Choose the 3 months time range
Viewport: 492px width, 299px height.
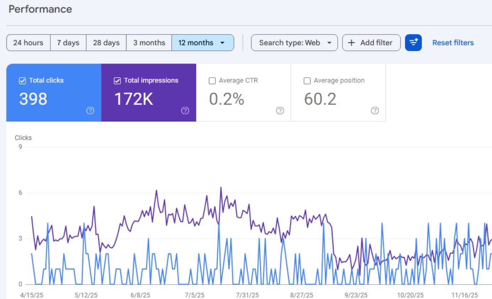point(149,43)
